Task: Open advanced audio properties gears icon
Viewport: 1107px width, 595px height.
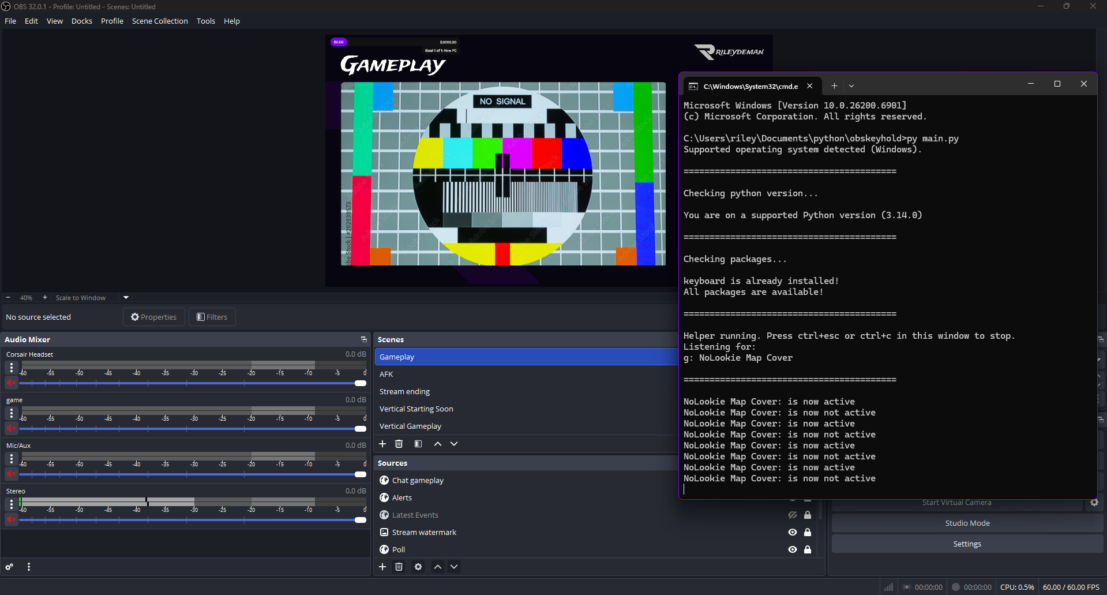Action: (x=9, y=567)
